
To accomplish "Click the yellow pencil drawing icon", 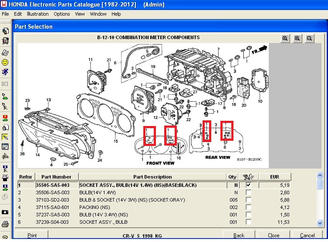I will click(5, 137).
